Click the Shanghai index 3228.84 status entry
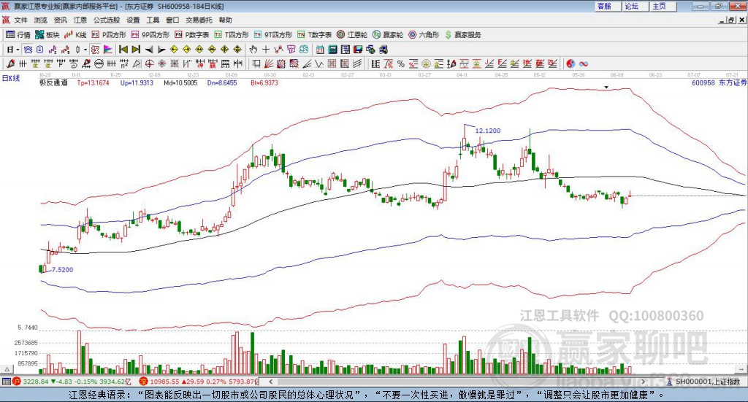The height and width of the screenshot is (402, 748). [72, 382]
